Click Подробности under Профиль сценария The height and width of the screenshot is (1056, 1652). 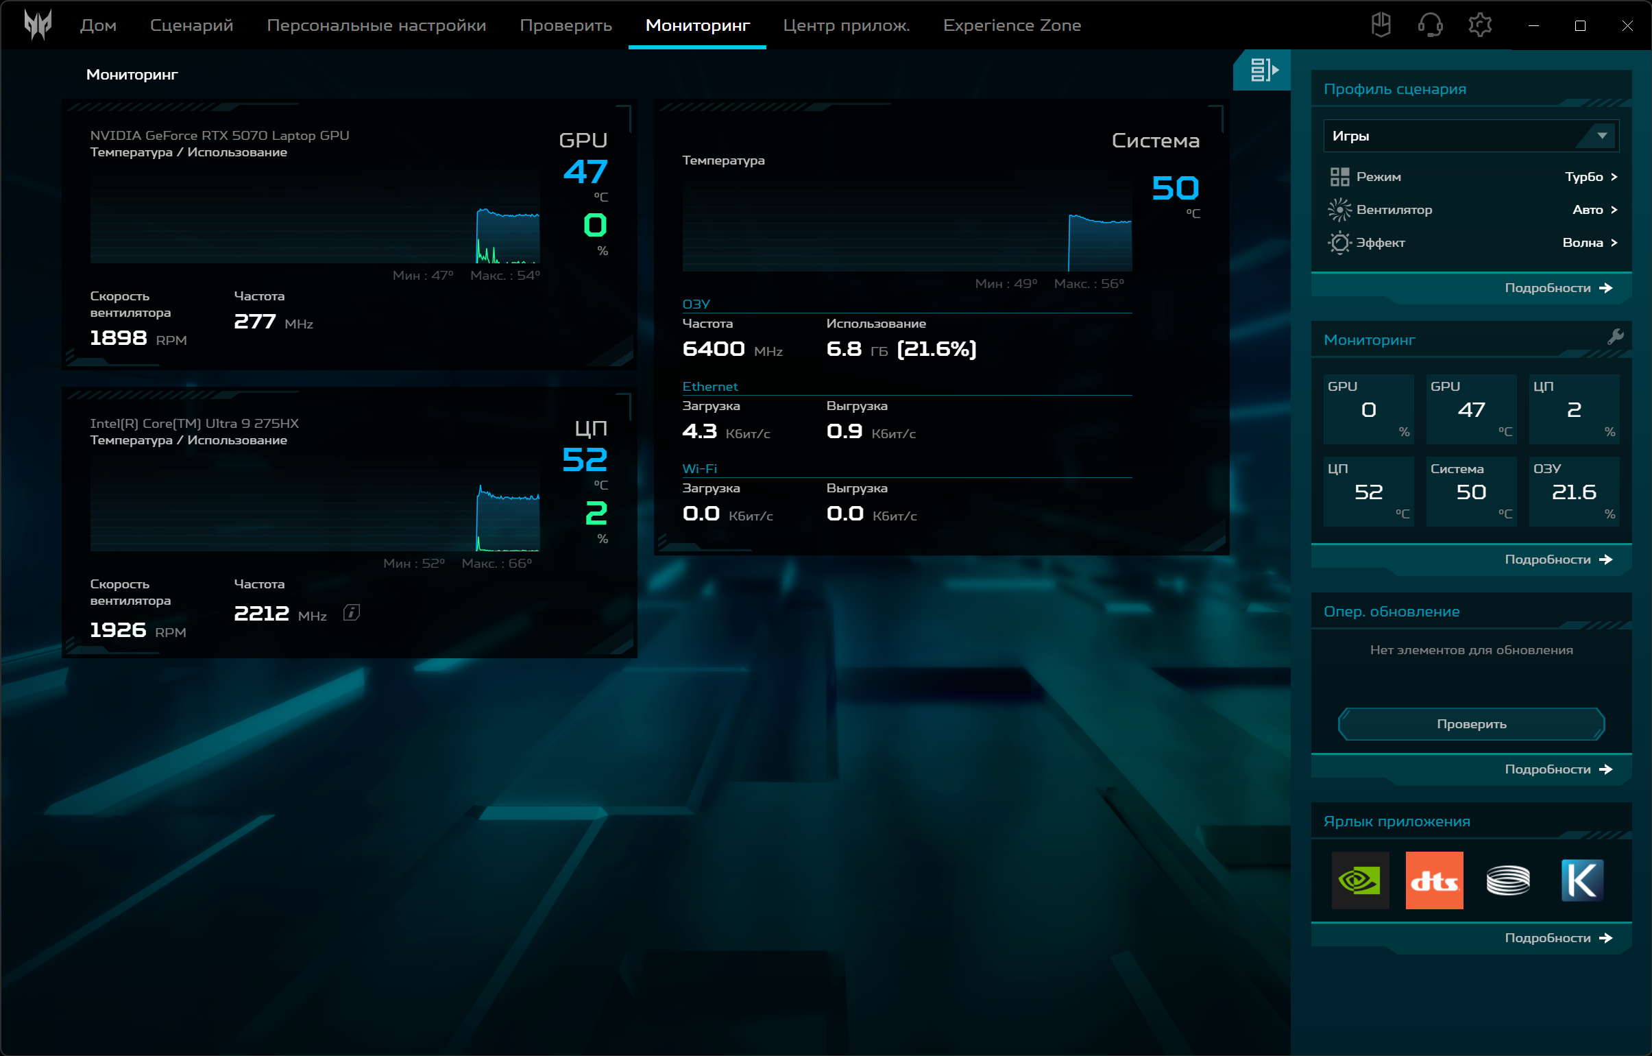pyautogui.click(x=1557, y=288)
